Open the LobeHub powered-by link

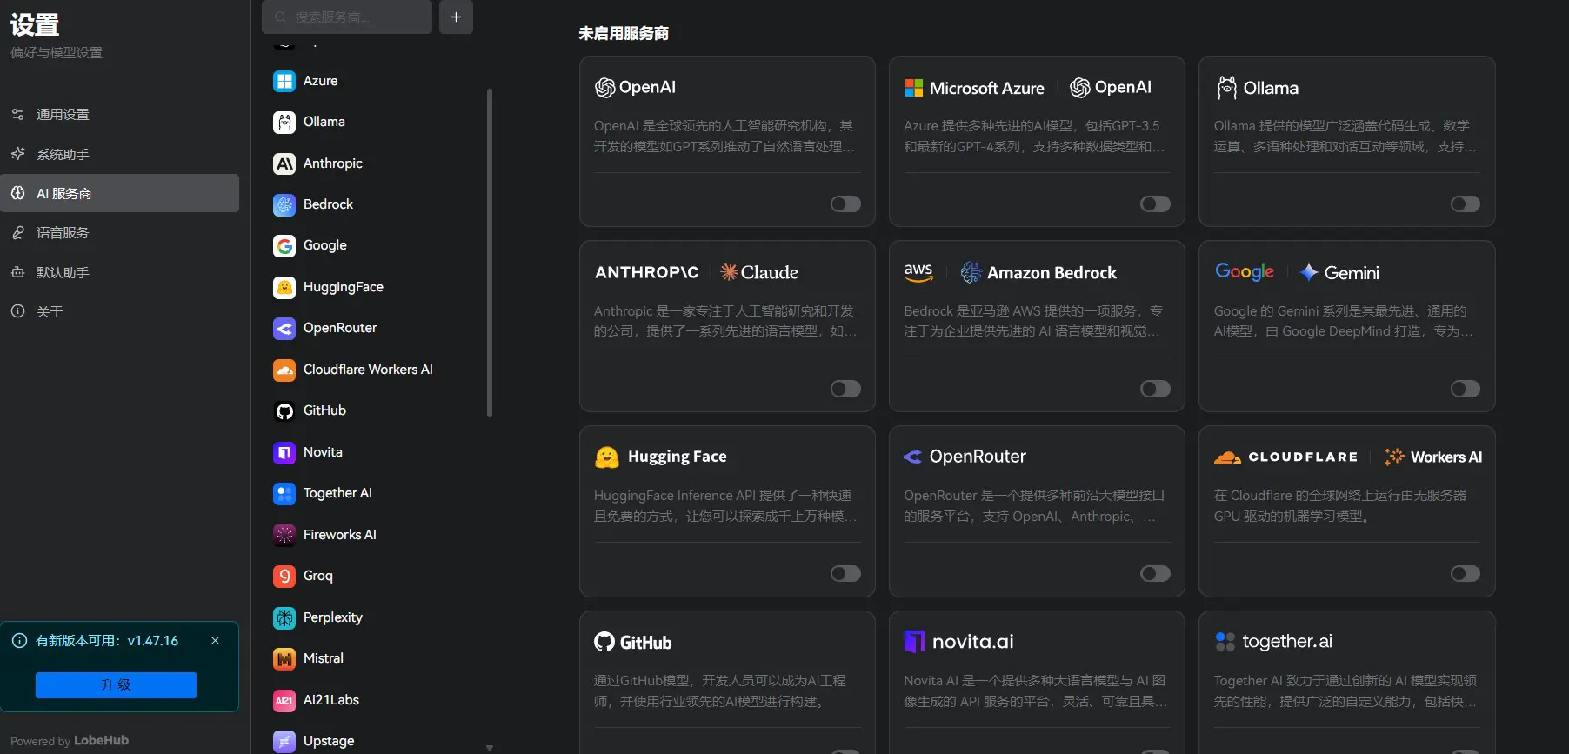[x=101, y=740]
